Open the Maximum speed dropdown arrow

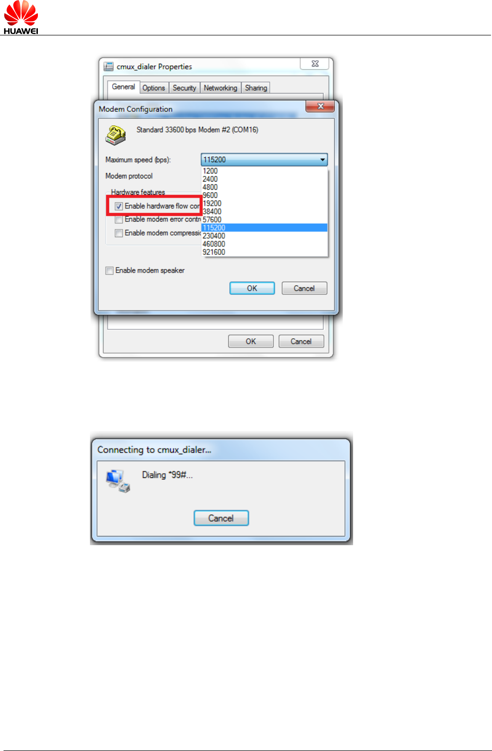322,160
